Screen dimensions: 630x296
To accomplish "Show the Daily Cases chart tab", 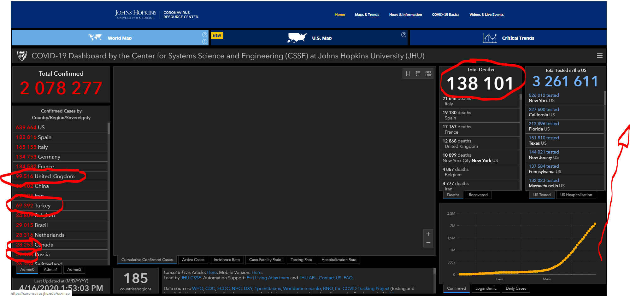I will coord(516,288).
